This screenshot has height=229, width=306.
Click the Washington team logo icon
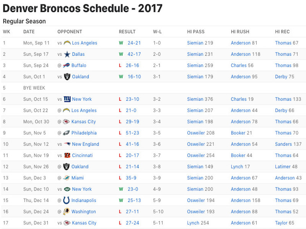[66, 212]
